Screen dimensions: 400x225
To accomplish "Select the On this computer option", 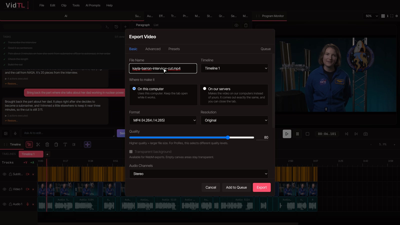I will click(x=163, y=95).
